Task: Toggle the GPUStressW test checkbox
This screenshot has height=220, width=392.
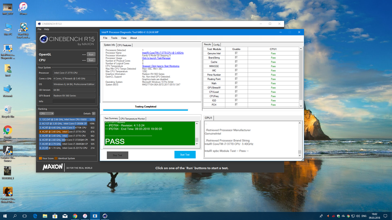Action: [x=236, y=87]
